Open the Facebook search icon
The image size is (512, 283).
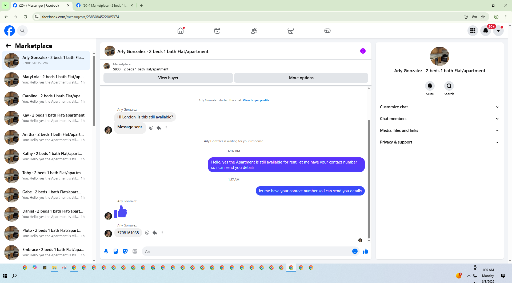click(x=22, y=31)
